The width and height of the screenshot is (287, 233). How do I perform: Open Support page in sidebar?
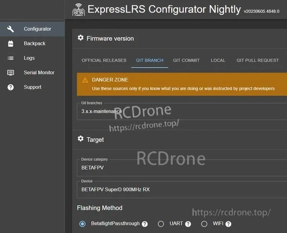pos(32,87)
